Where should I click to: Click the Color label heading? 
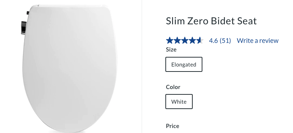click(173, 87)
